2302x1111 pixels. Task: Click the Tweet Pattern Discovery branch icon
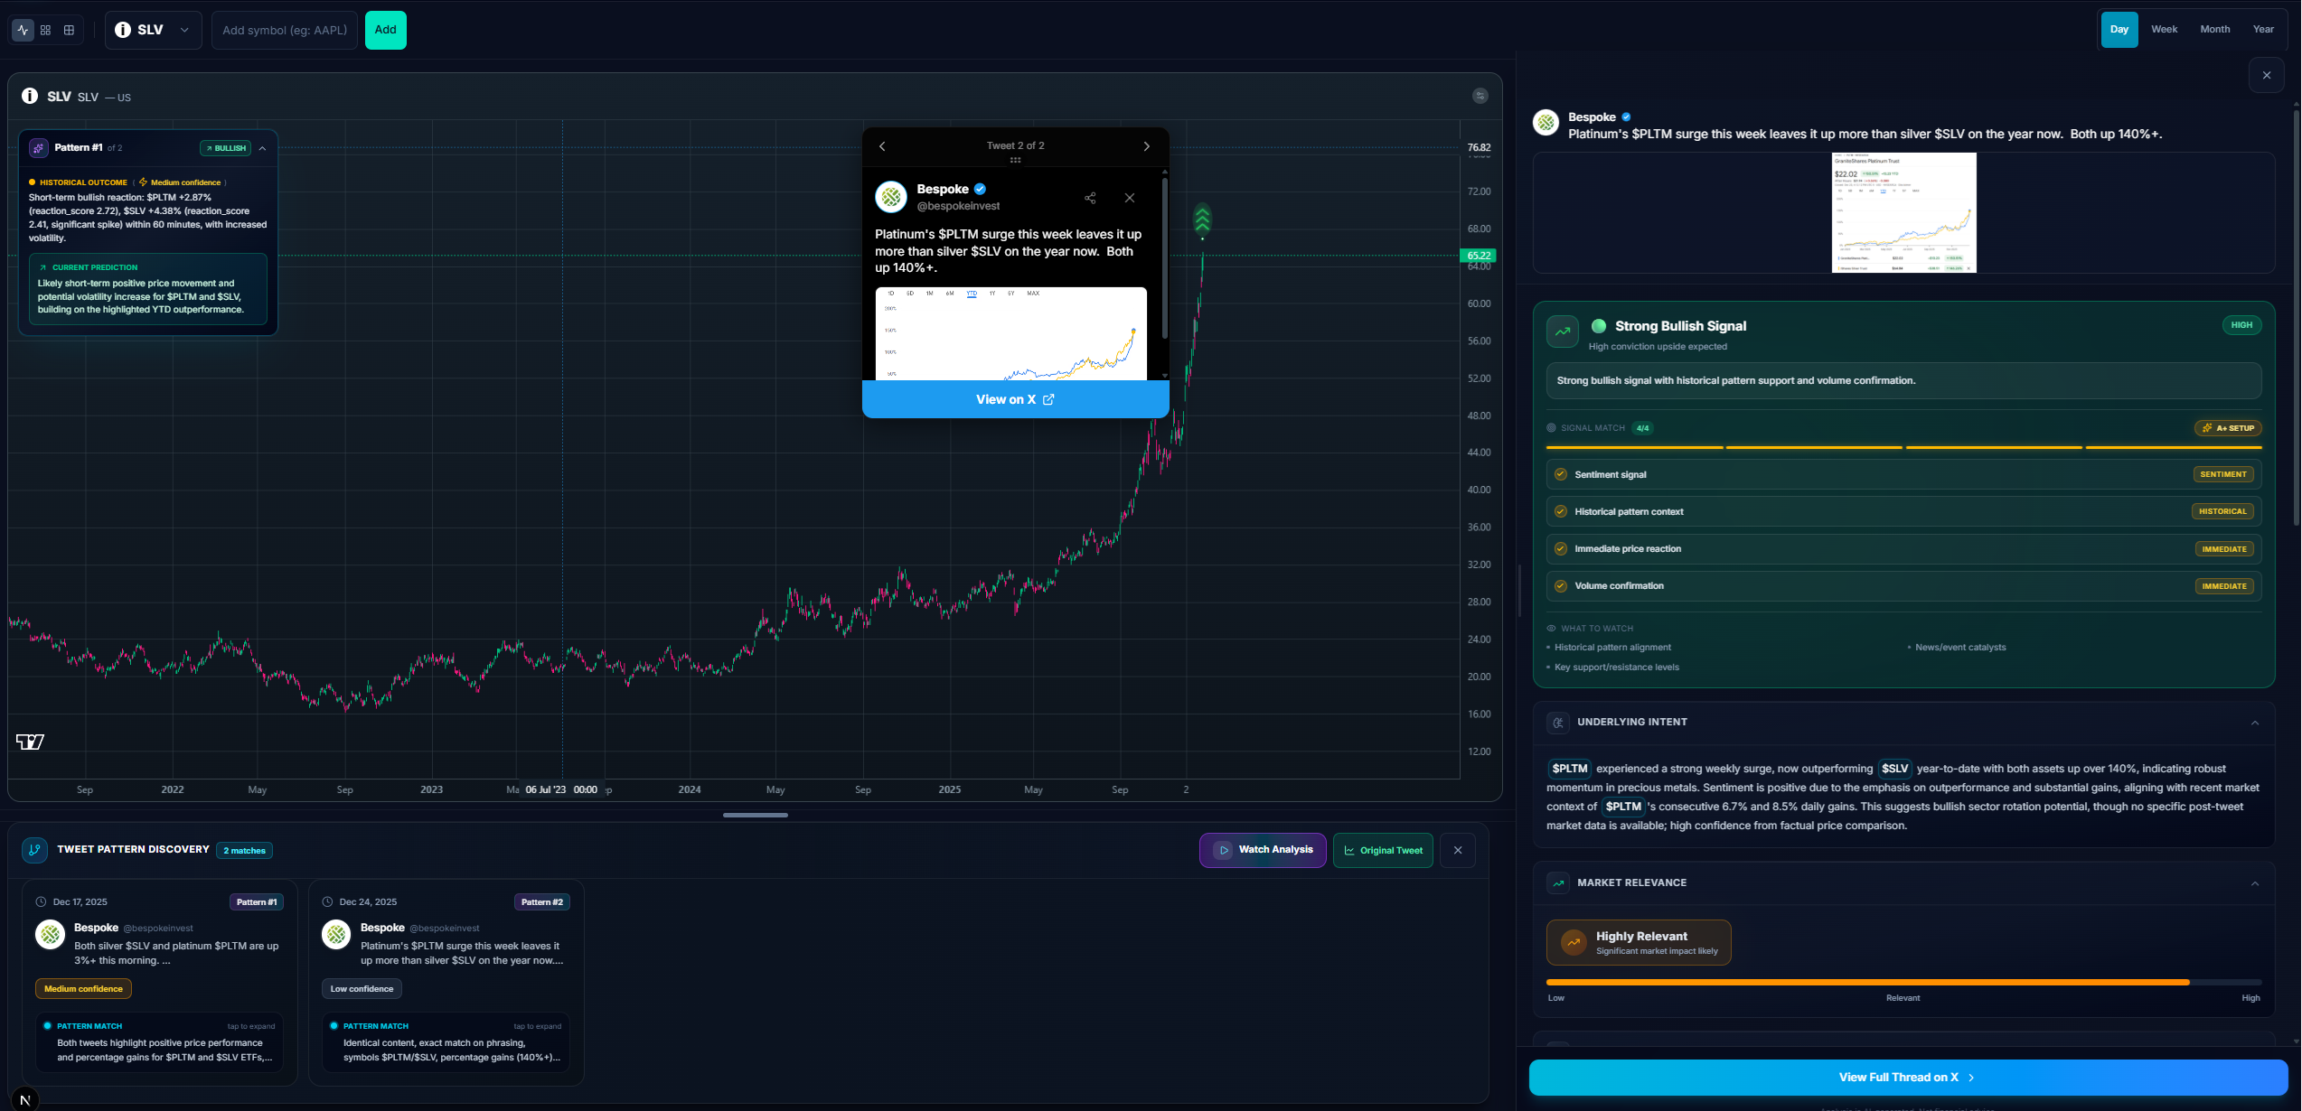point(33,849)
